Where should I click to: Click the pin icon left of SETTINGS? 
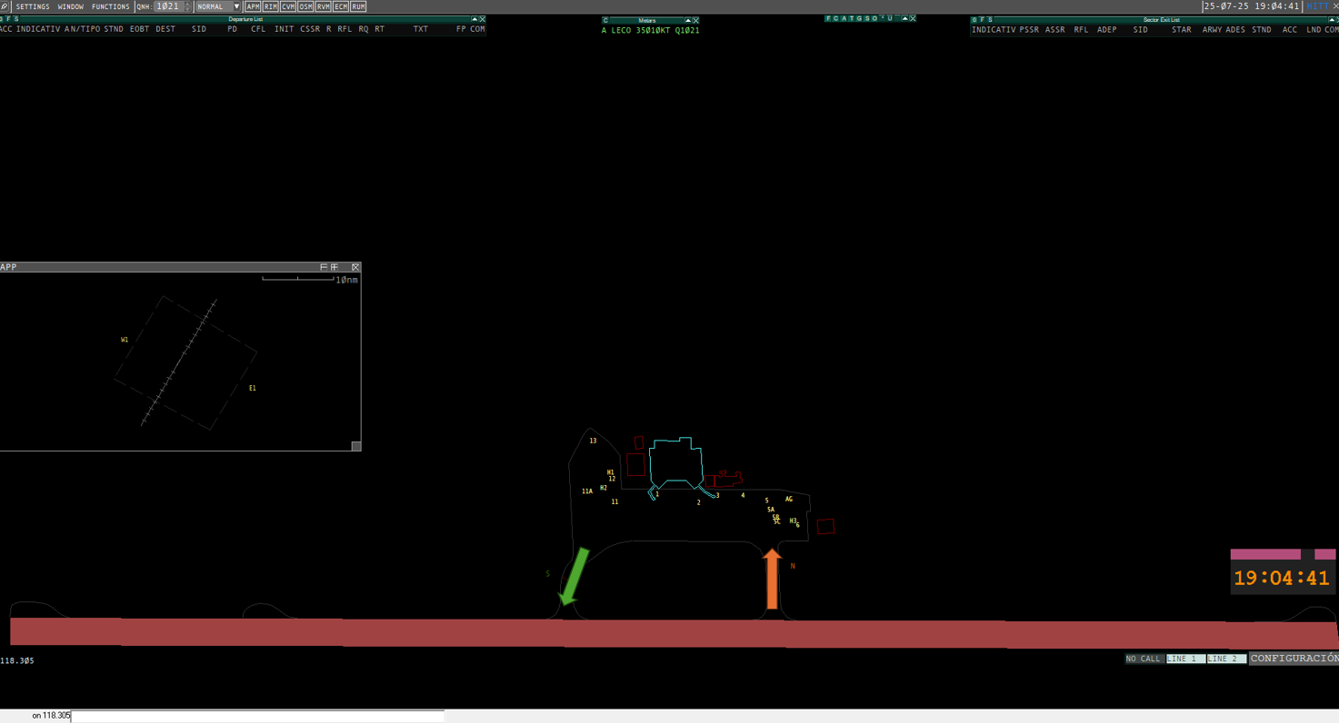coord(5,6)
